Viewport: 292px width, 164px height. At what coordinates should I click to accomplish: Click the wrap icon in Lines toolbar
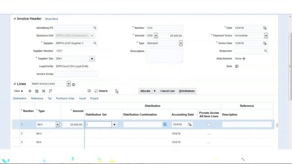tap(50, 91)
